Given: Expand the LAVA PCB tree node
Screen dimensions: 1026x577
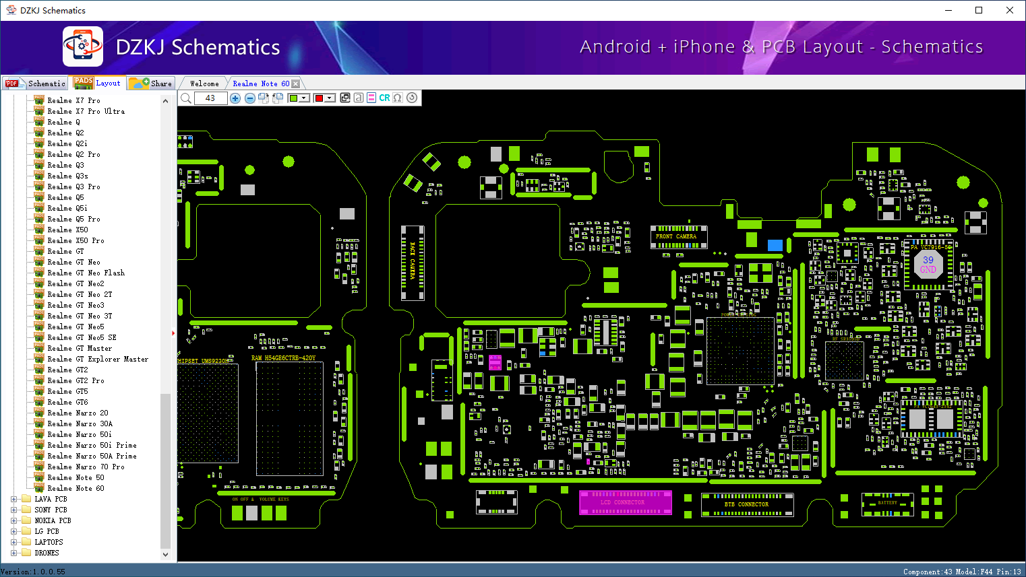Looking at the screenshot, I should click(13, 499).
